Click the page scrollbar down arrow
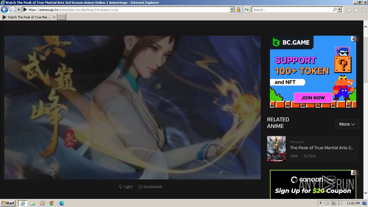Image resolution: width=368 pixels, height=207 pixels. 366,193
